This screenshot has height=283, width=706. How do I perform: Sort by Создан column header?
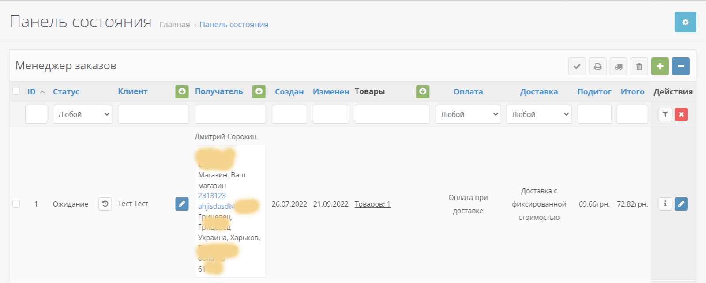click(x=289, y=92)
